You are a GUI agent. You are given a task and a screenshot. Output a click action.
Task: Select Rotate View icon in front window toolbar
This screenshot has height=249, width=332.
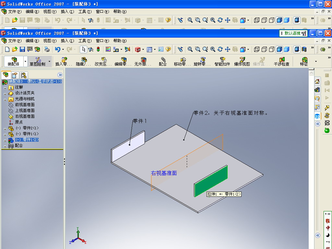click(220, 49)
